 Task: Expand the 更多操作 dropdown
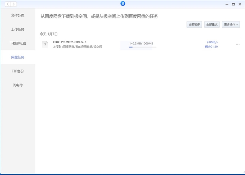point(231,25)
